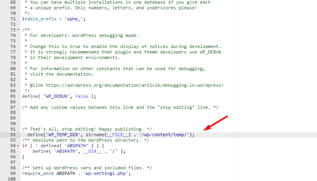Click line number 85 in the gutter

12,96
